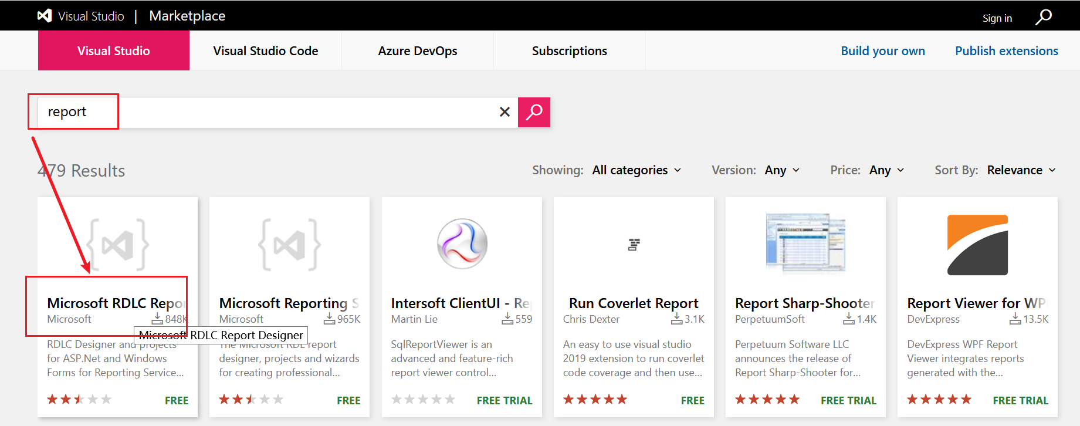Image resolution: width=1080 pixels, height=426 pixels.
Task: Switch to the Subscriptions tab
Action: (x=570, y=51)
